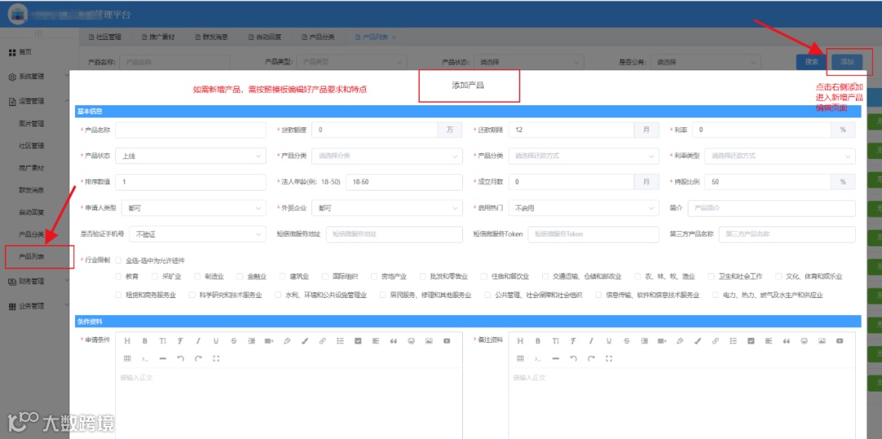Toggle Strikethrough in 申请条件 editor toolbar

point(234,340)
